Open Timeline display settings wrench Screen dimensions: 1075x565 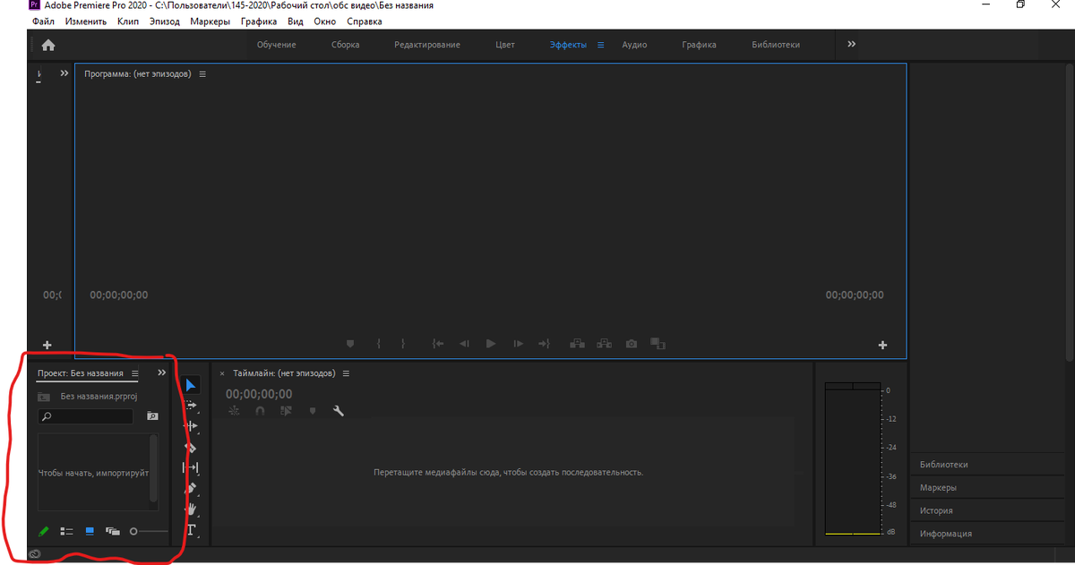pyautogui.click(x=339, y=411)
